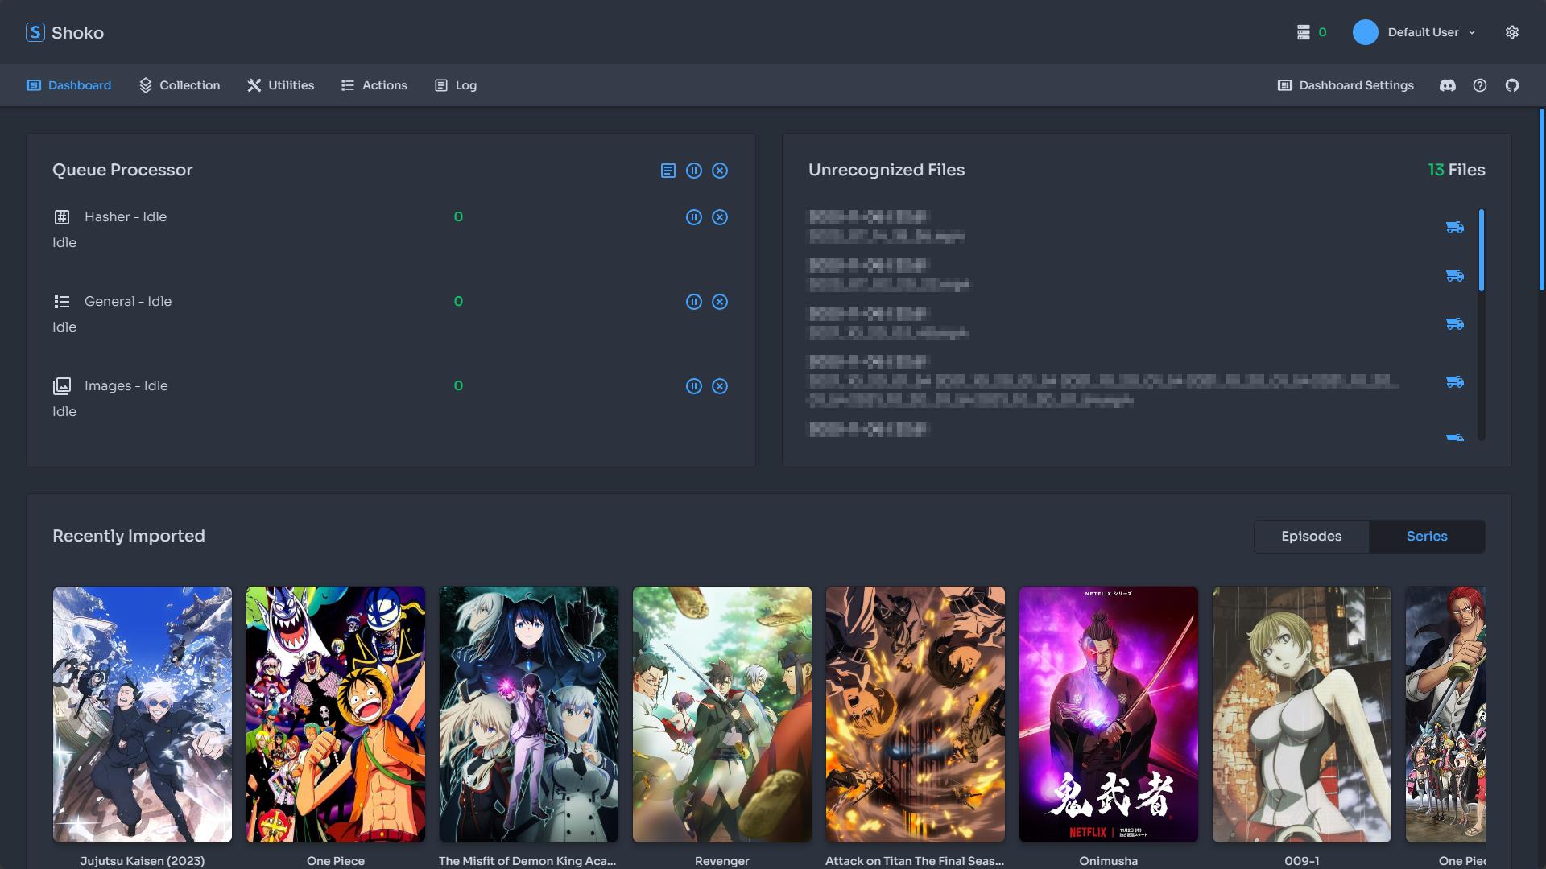The height and width of the screenshot is (869, 1546).
Task: Clear all queues in Queue Processor header
Action: tap(720, 171)
